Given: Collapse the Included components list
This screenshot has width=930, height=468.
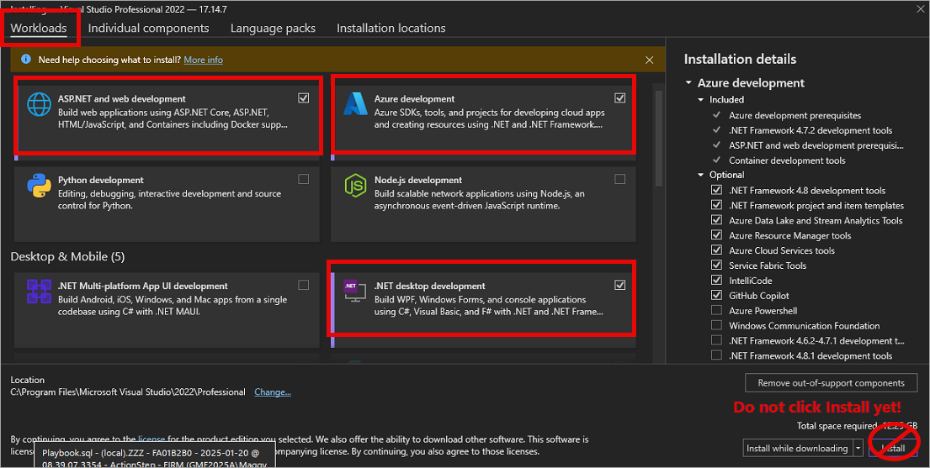Looking at the screenshot, I should point(701,99).
